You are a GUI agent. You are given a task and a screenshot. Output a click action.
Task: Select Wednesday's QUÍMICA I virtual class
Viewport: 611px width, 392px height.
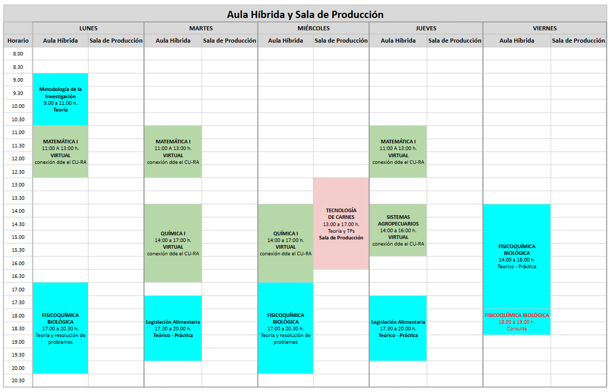click(285, 243)
